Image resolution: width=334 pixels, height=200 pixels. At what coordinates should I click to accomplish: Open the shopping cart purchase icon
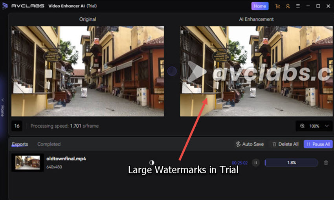(277, 6)
